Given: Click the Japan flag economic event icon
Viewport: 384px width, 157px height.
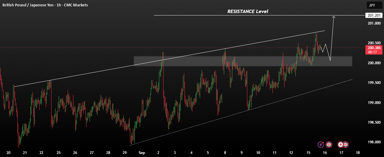Looking at the screenshot, I should coord(341,145).
